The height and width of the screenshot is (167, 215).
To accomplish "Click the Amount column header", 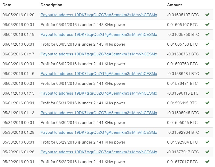I will pos(174,5).
